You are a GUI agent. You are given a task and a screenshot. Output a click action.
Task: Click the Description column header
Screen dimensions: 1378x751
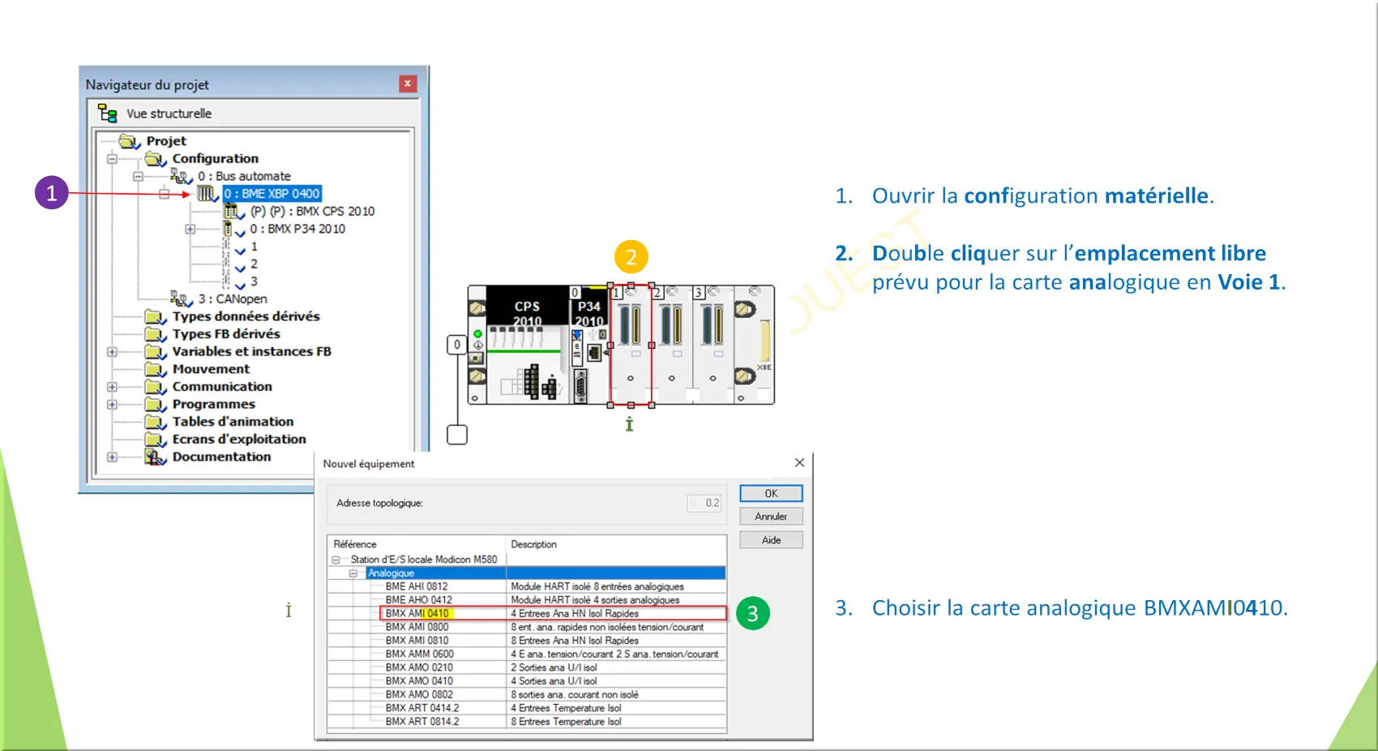(616, 544)
